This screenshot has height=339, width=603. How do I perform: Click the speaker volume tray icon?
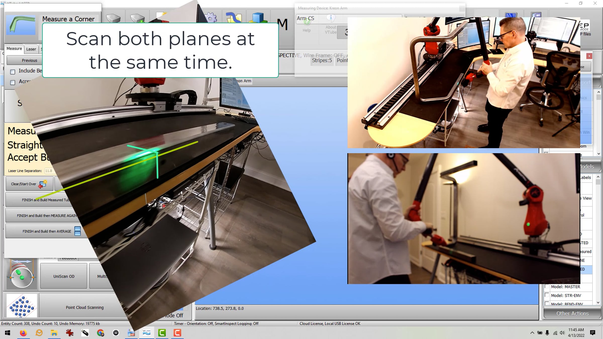point(562,333)
